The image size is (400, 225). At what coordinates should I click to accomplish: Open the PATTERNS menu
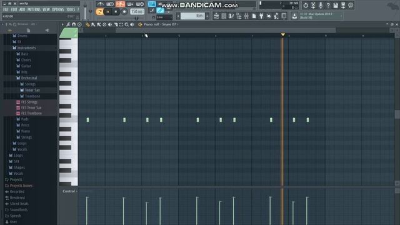[x=34, y=10]
